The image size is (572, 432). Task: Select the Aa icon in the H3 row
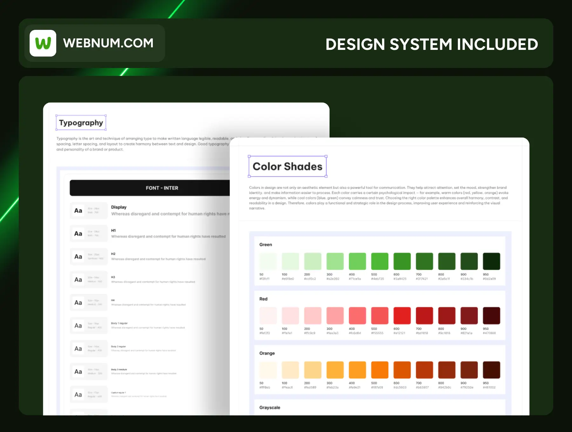pos(78,280)
